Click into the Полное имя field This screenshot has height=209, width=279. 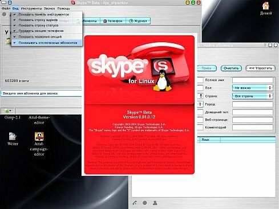click(253, 80)
